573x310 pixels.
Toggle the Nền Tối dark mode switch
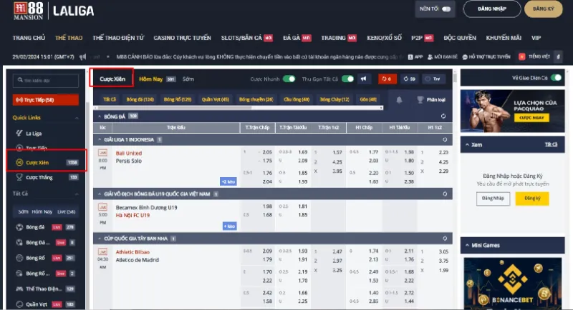pos(446,9)
